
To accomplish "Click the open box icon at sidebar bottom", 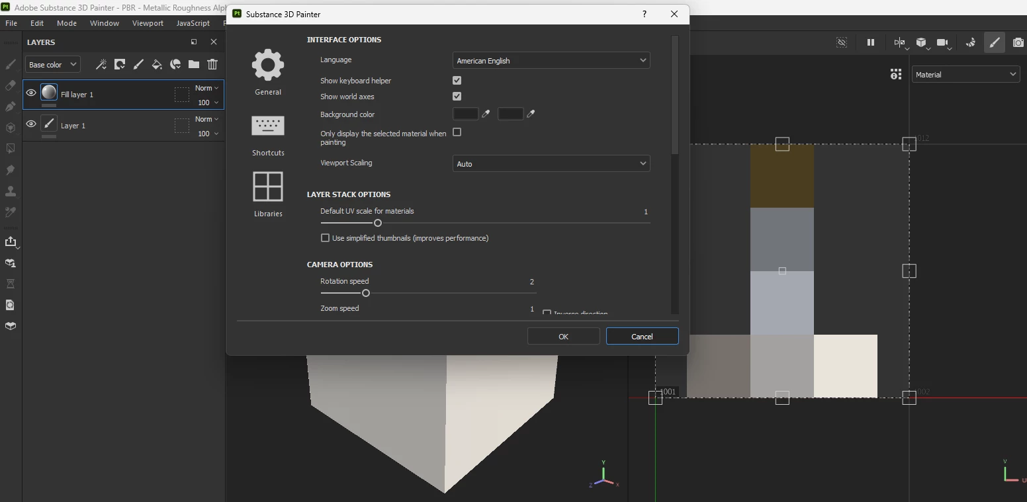I will point(11,326).
